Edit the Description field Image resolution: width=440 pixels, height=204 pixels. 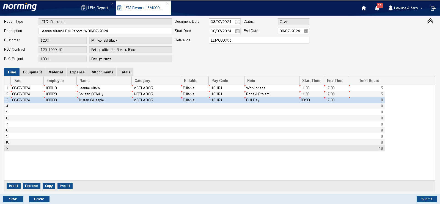coord(105,31)
